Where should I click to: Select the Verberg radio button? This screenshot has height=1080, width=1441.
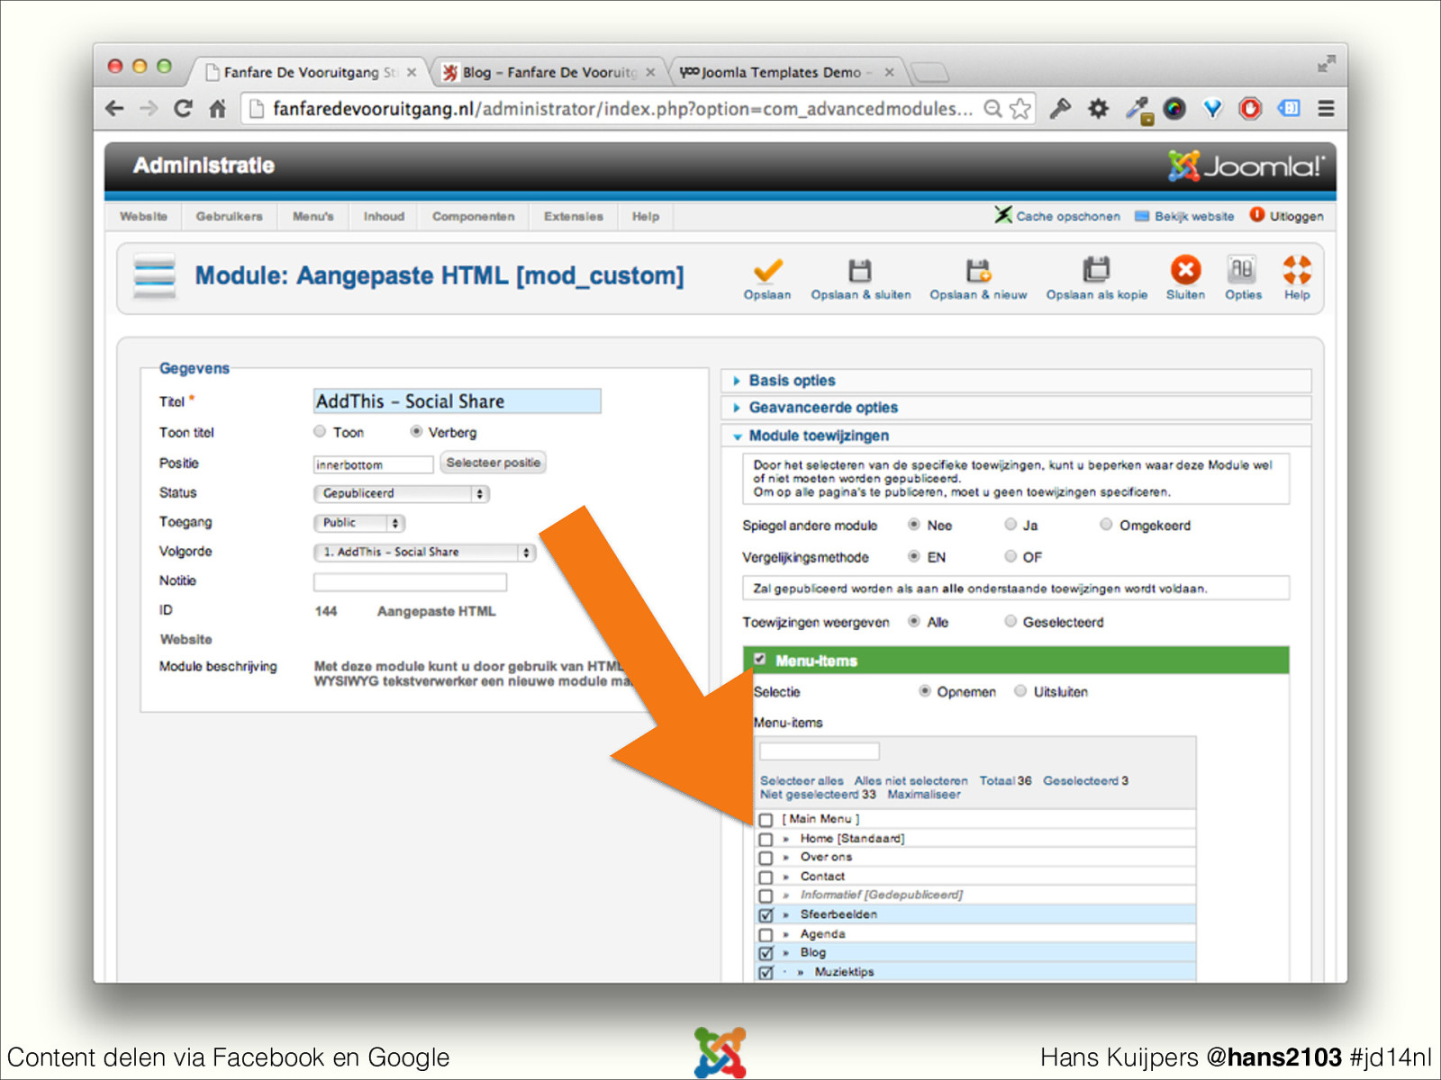[416, 432]
